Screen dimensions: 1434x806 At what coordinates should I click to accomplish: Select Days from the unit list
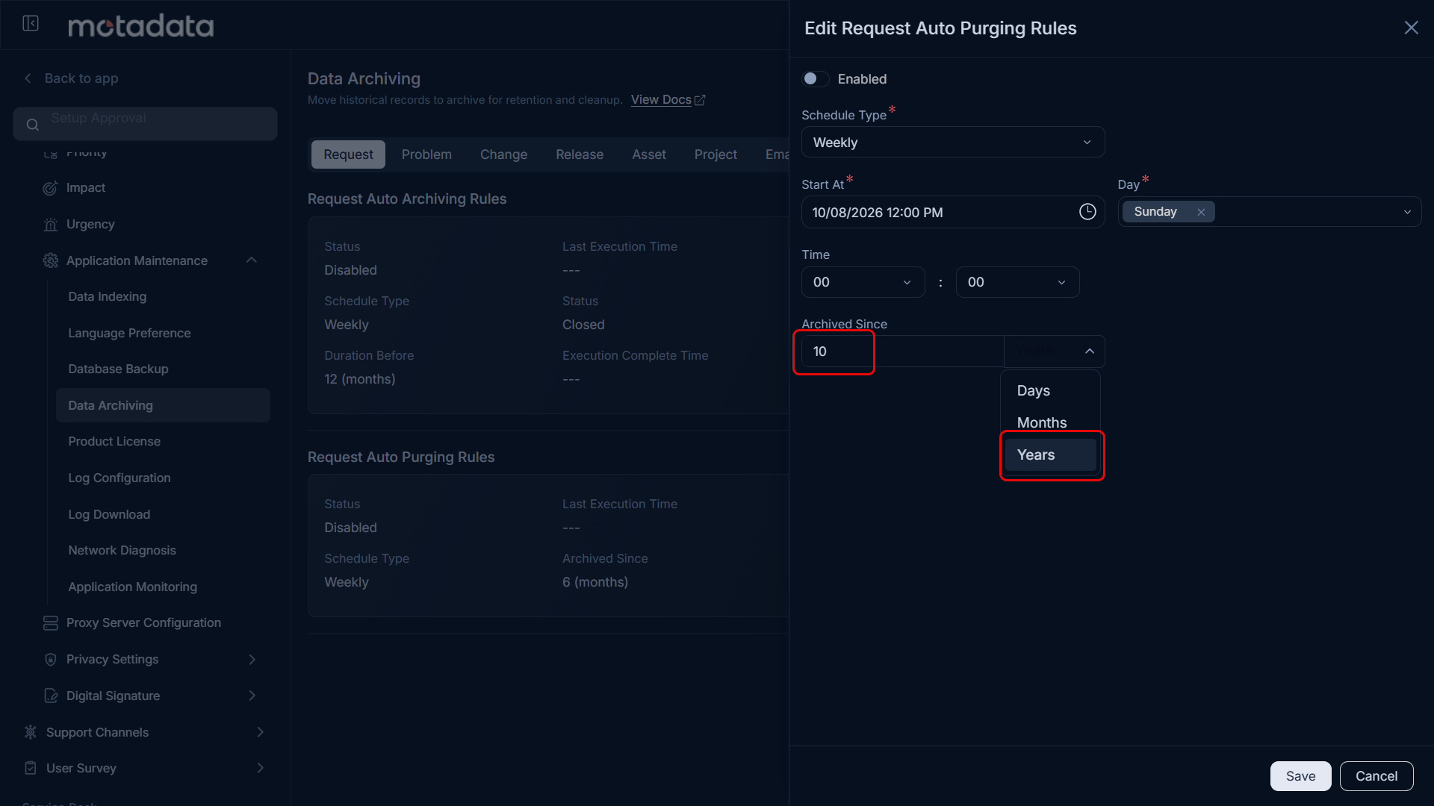1050,390
